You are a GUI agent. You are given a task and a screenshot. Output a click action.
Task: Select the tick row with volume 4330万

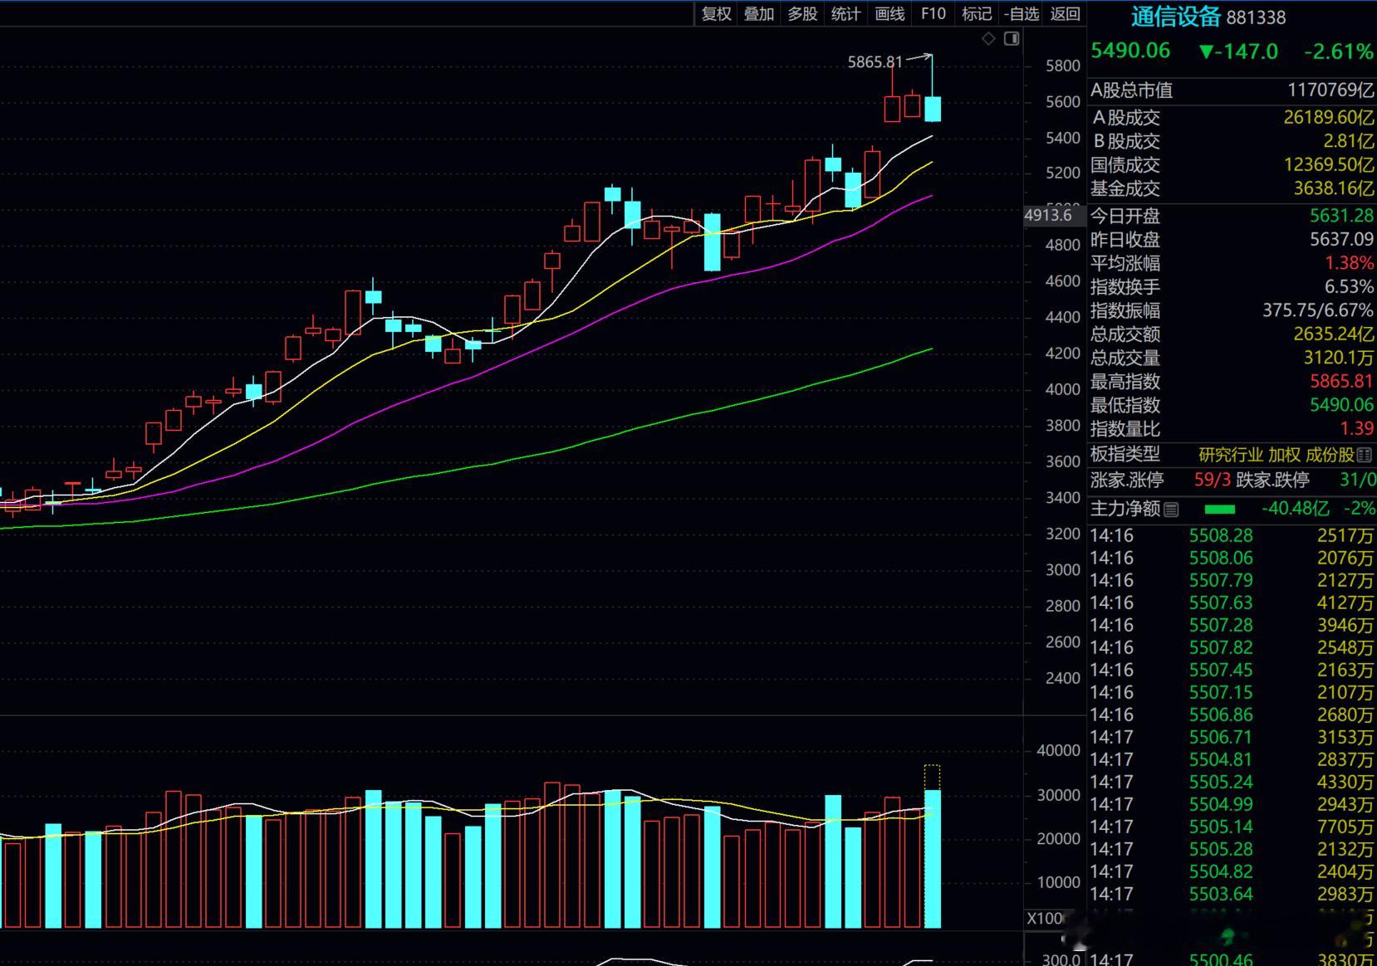[x=1232, y=783]
